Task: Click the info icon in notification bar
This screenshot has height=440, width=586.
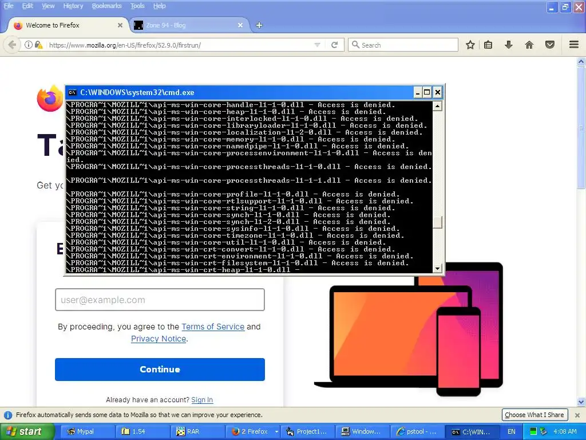Action: (x=7, y=415)
